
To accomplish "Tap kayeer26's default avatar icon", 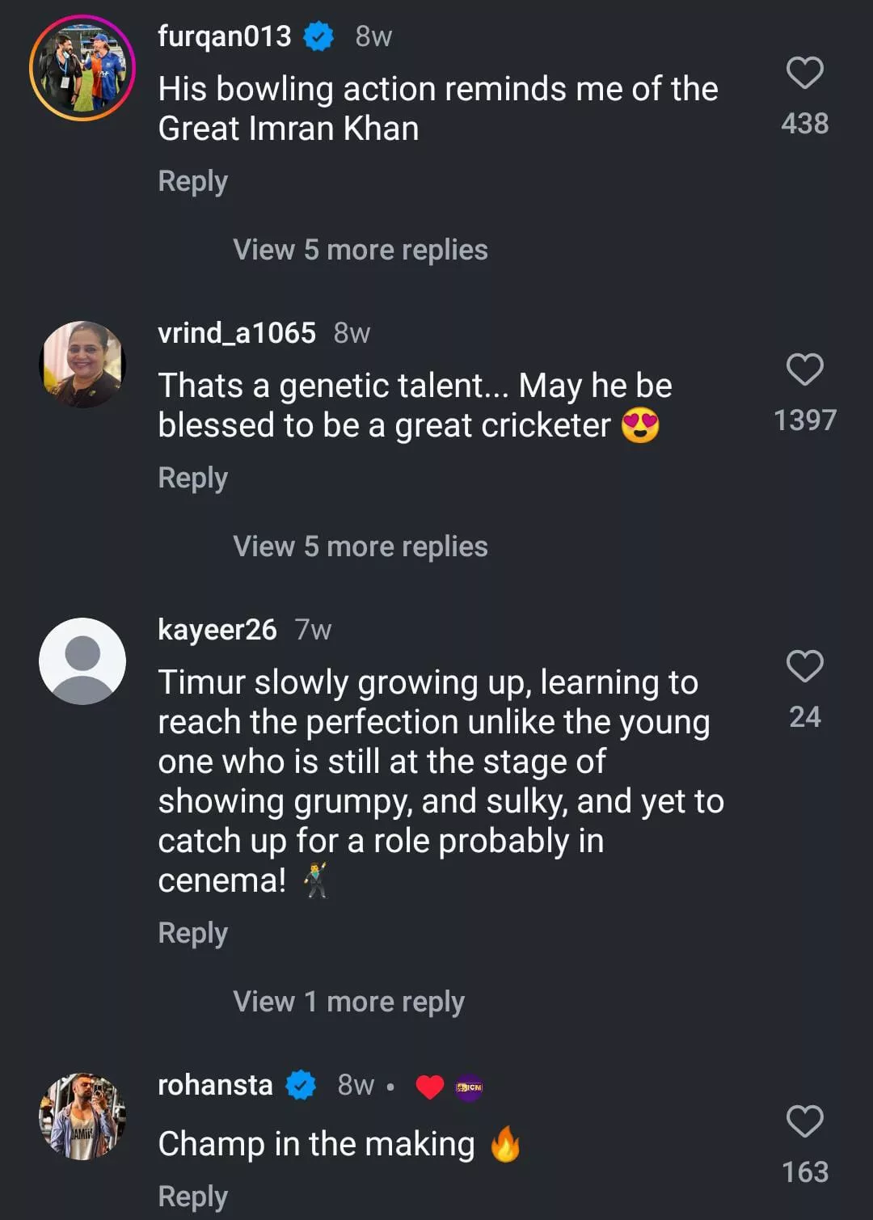I will pyautogui.click(x=82, y=661).
